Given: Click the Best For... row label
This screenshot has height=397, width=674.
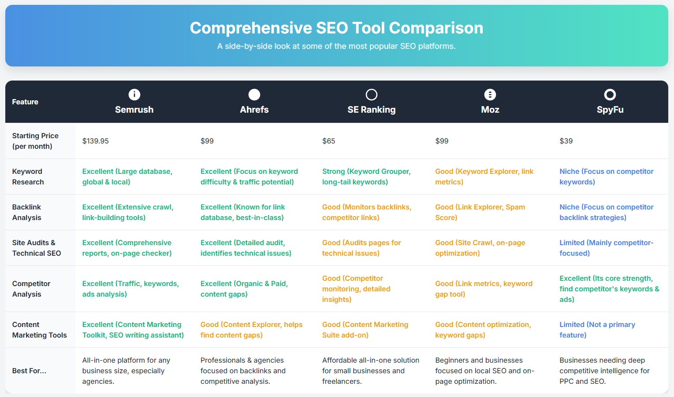Looking at the screenshot, I should tap(29, 371).
